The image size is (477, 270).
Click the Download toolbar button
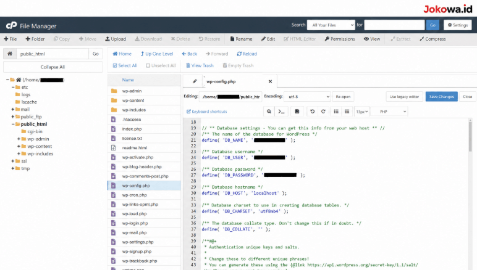[x=148, y=39]
